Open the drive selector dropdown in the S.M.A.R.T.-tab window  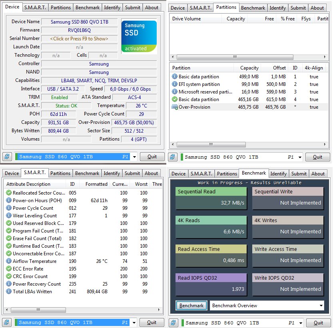(134, 323)
